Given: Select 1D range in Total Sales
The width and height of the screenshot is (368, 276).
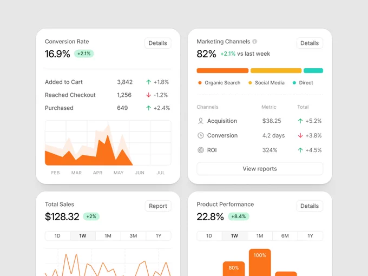Looking at the screenshot, I should tap(57, 236).
